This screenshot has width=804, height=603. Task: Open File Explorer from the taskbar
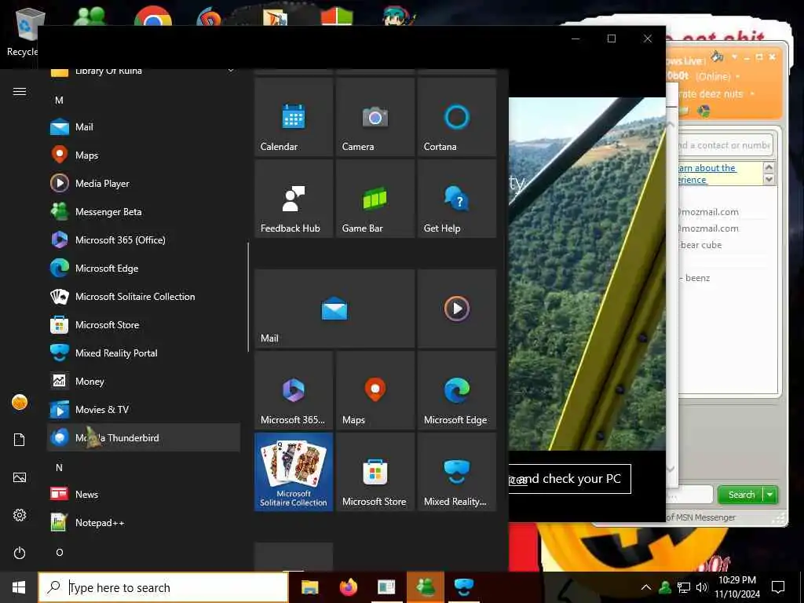pos(309,587)
